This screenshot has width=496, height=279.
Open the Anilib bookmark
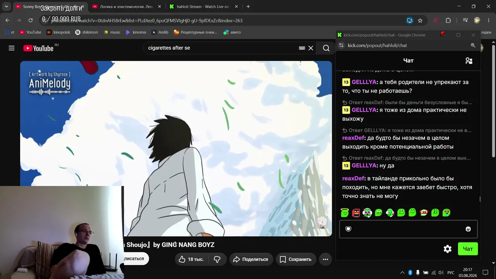tap(160, 32)
